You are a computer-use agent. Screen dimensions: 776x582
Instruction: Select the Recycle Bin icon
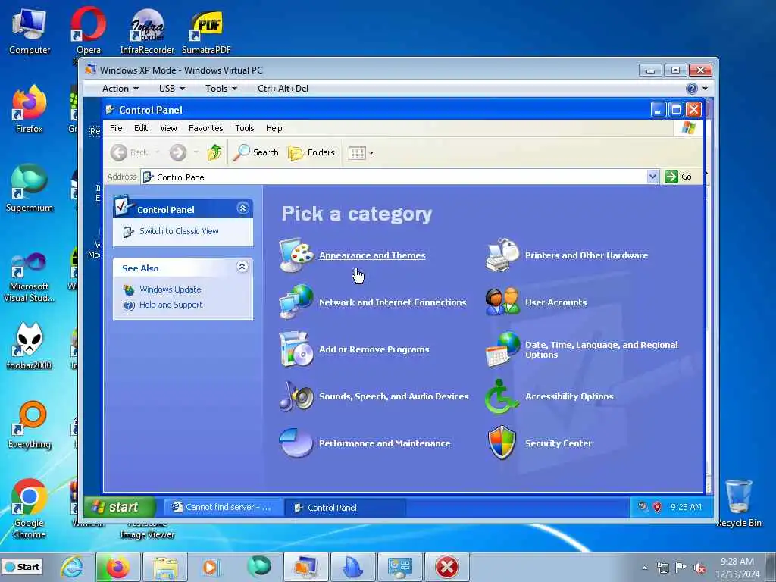click(x=738, y=503)
